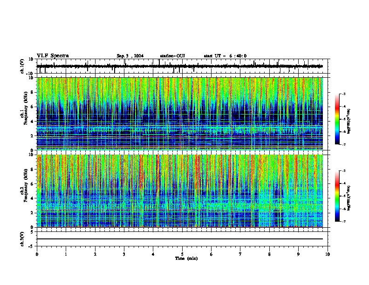Click inside the ch.2 frequency spectrogram

coord(180,191)
